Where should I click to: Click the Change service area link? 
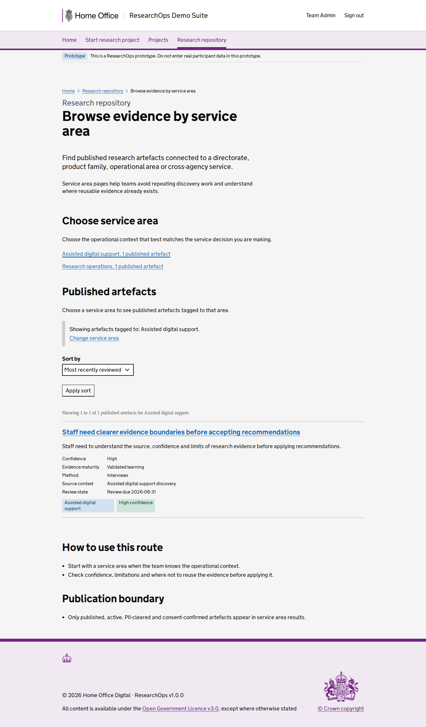tap(94, 338)
